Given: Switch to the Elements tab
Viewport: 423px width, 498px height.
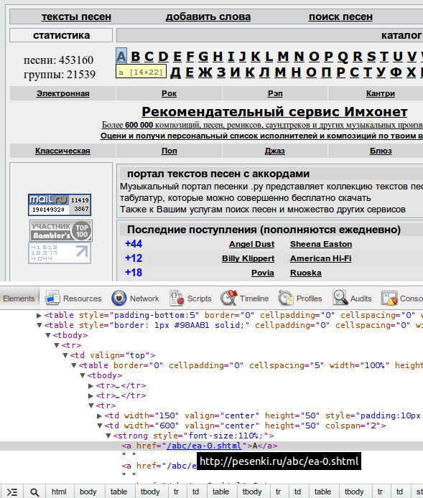Looking at the screenshot, I should click(x=19, y=299).
